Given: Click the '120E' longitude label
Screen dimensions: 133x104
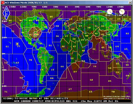Looking at the screenshot, I should click(x=110, y=7).
